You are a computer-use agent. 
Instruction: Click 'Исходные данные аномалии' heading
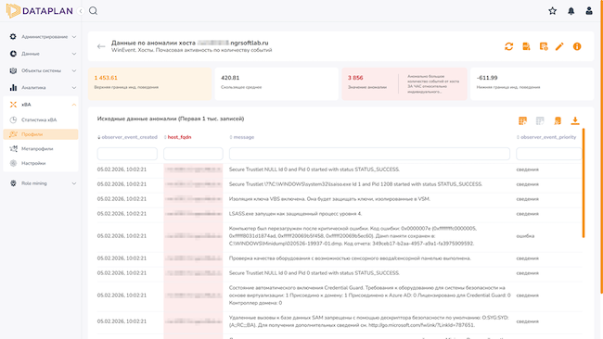[171, 119]
